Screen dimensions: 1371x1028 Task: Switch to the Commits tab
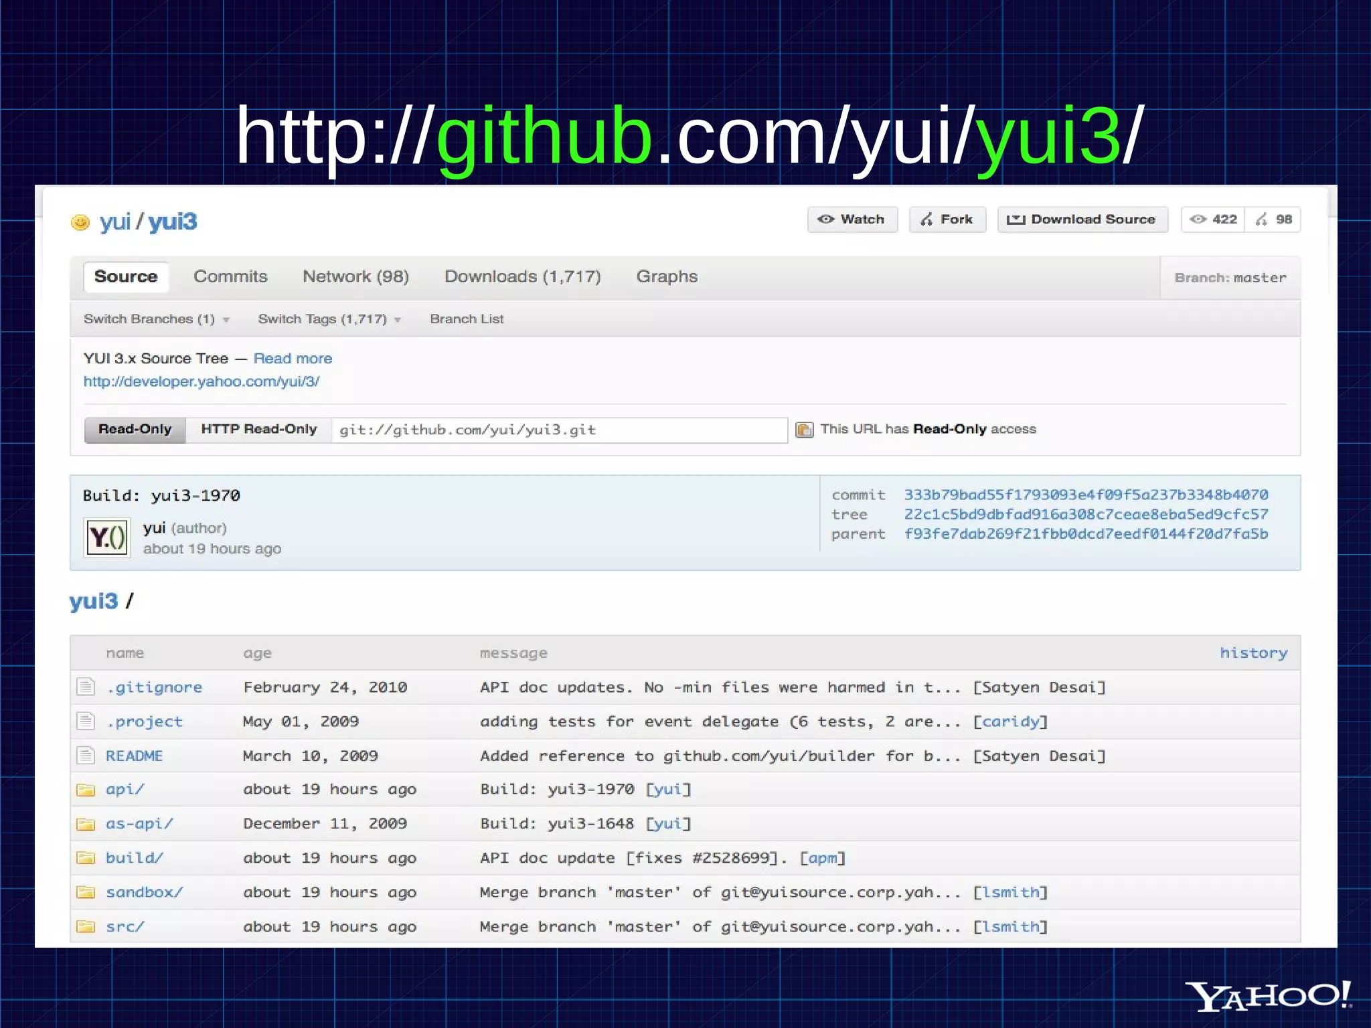[230, 276]
